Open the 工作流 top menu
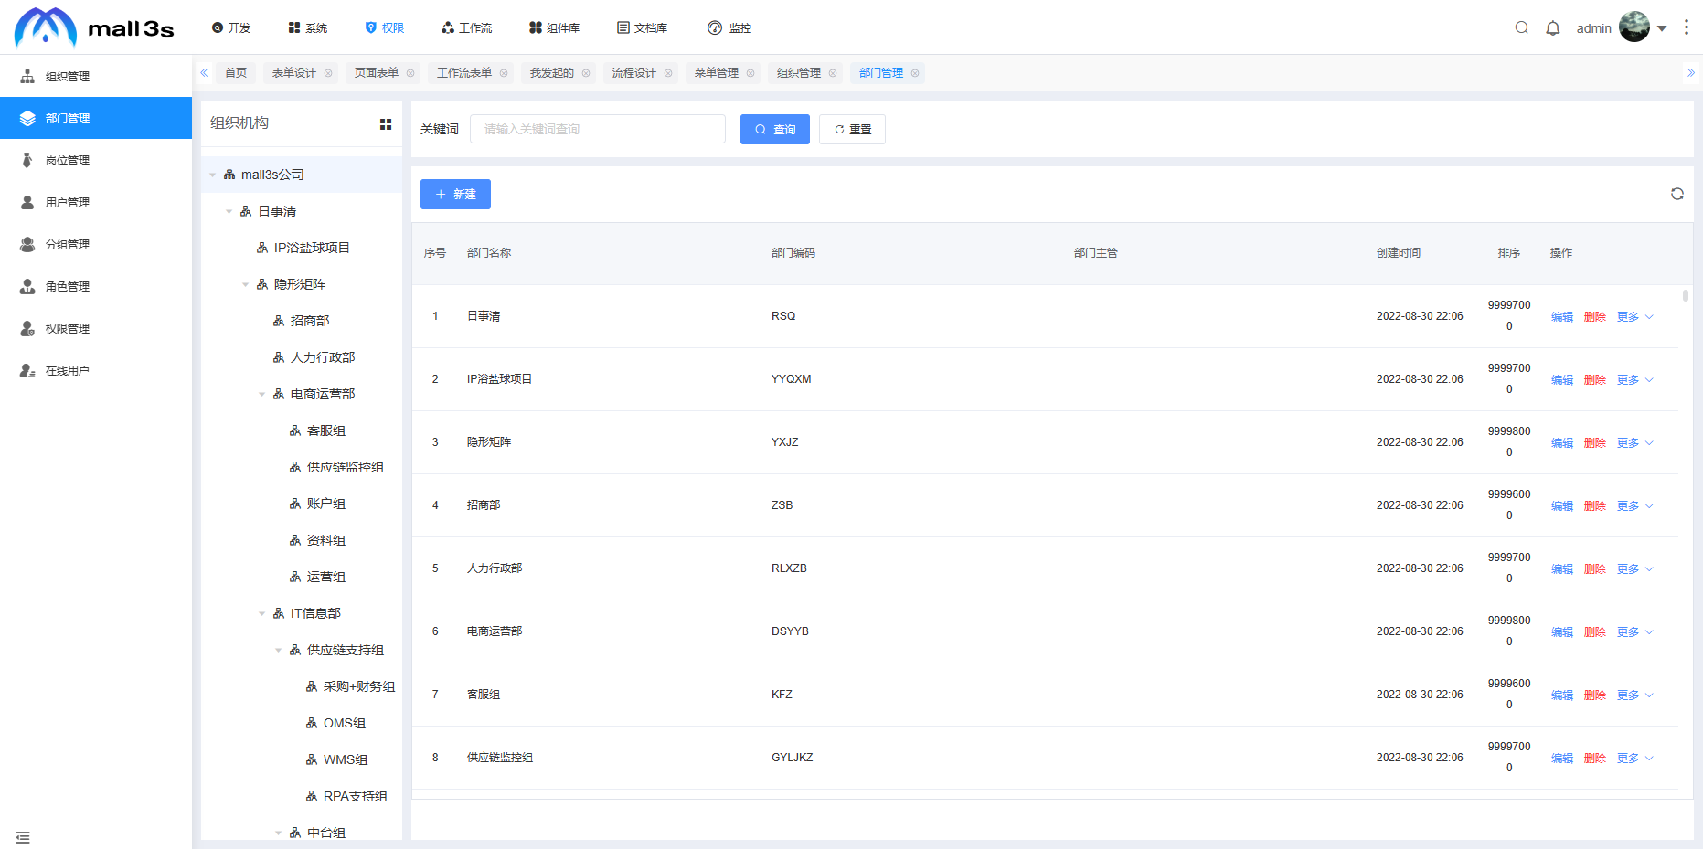This screenshot has width=1703, height=849. [x=466, y=28]
